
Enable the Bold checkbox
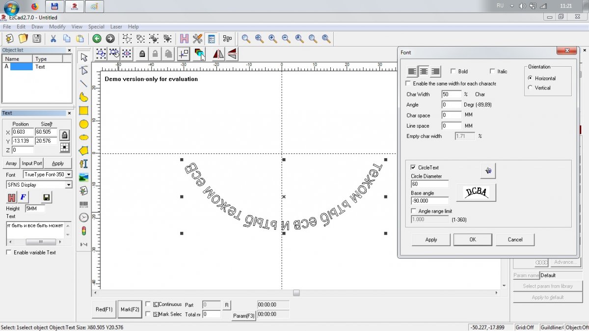click(453, 72)
